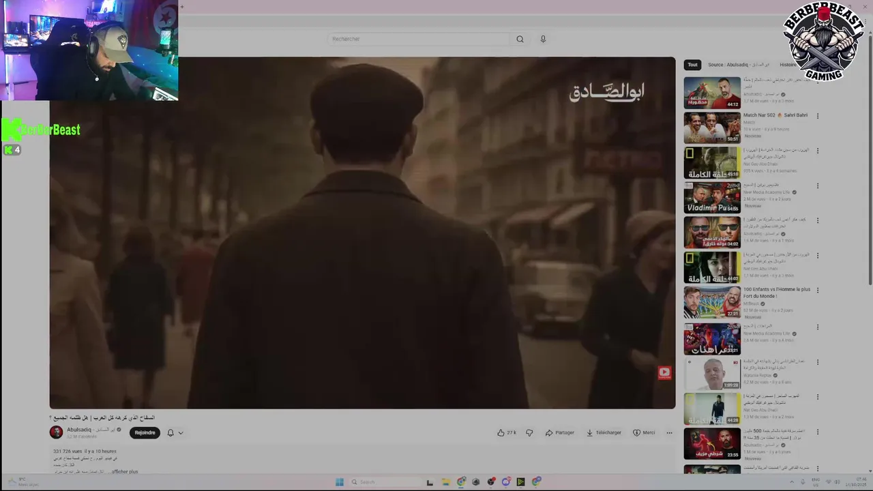
Task: Click the MrBeast channel name
Action: click(752, 303)
